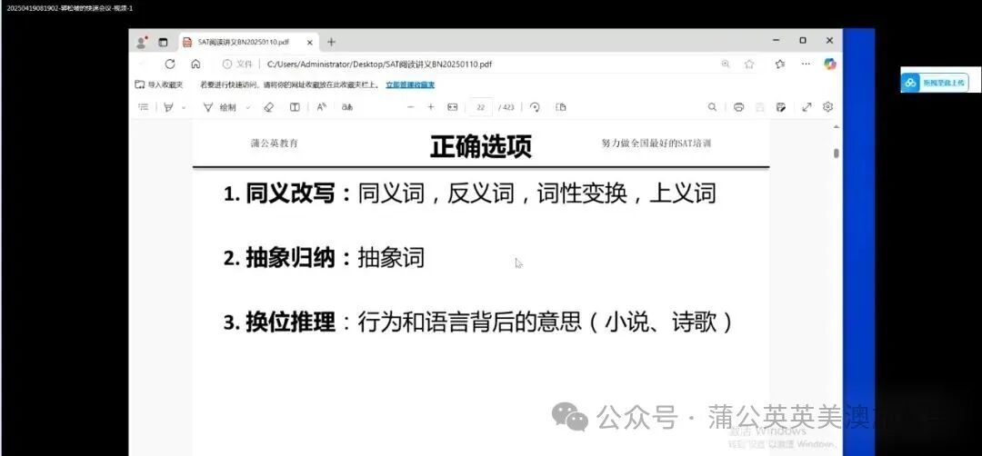982x456 pixels.
Task: Open the Edge profile icon
Action: pos(142,42)
